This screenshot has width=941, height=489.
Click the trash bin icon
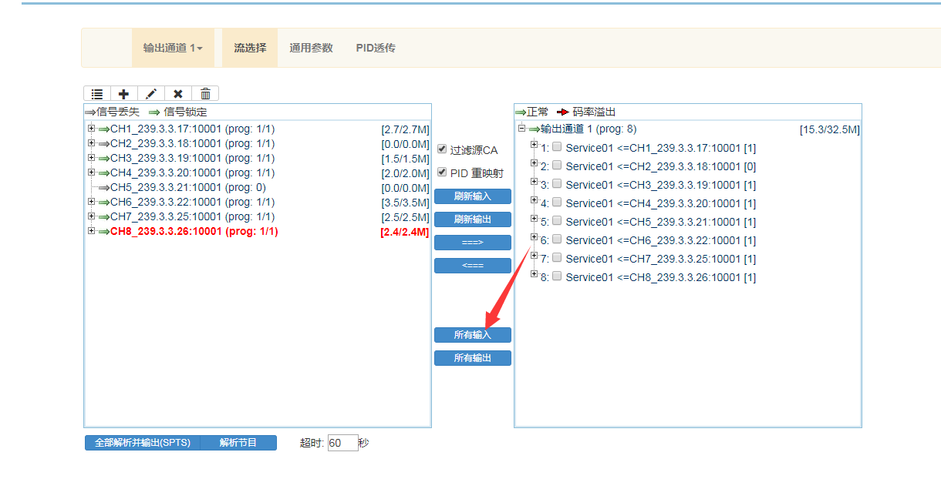205,94
